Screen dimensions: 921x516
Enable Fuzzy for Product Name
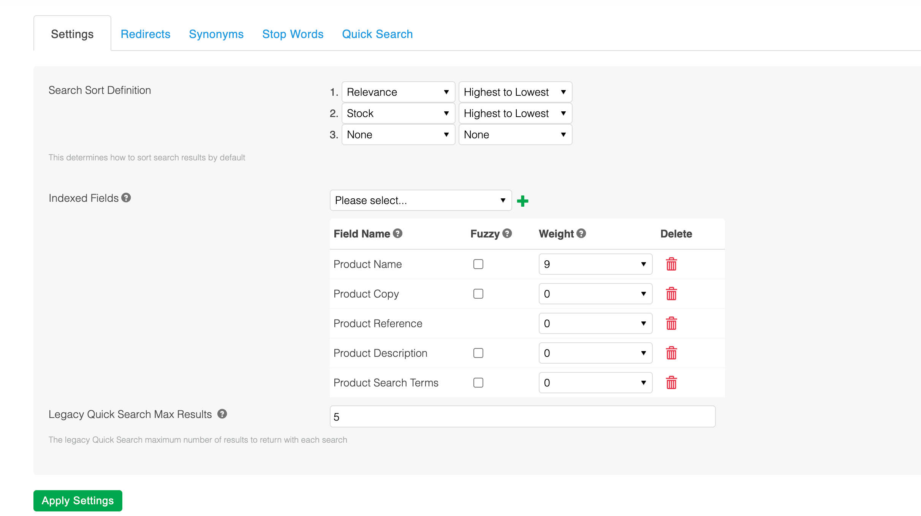click(478, 264)
